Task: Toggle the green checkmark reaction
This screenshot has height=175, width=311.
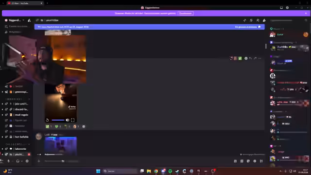Action: [x=49, y=126]
